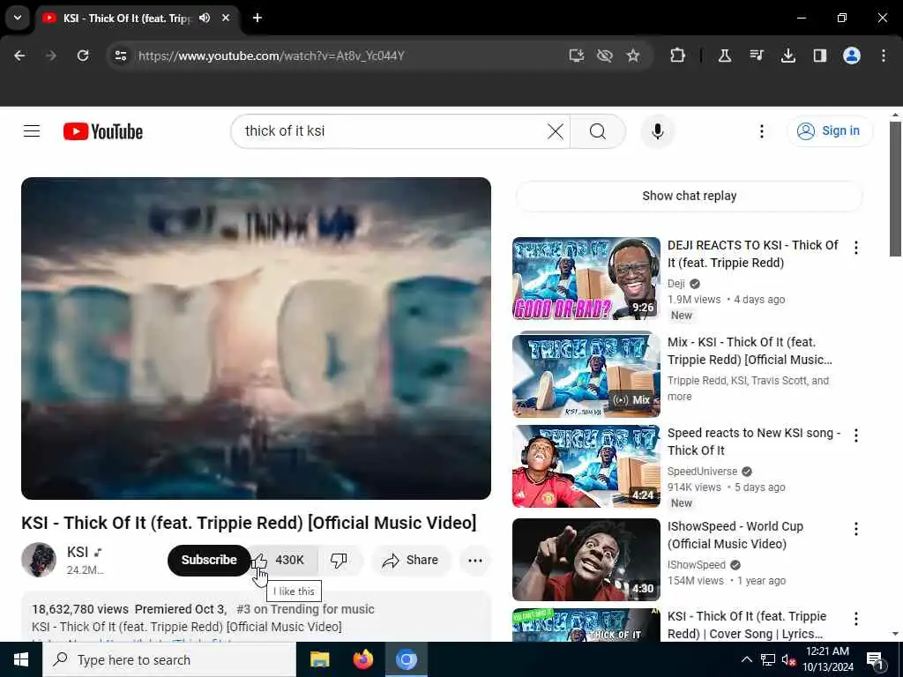Open Windows notification center
Image resolution: width=903 pixels, height=677 pixels.
[875, 659]
